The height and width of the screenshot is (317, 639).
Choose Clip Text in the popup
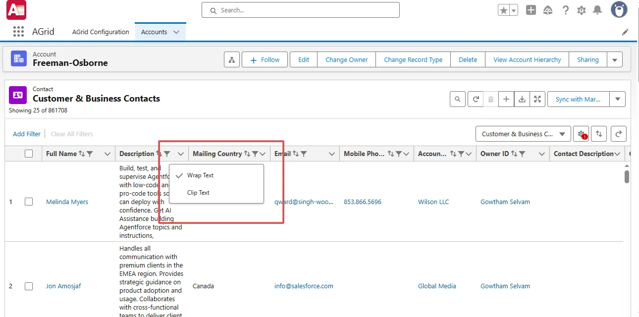pyautogui.click(x=216, y=193)
